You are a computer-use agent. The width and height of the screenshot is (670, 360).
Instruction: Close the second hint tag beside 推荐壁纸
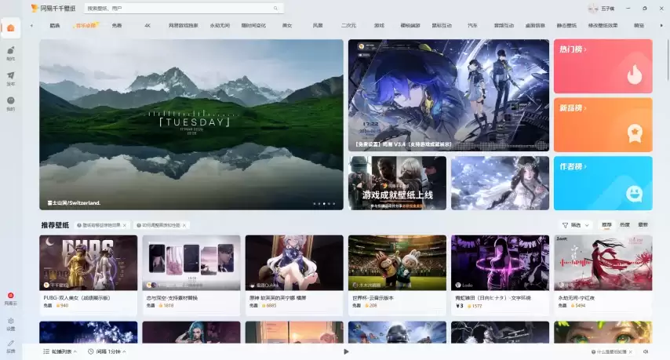[x=184, y=225]
